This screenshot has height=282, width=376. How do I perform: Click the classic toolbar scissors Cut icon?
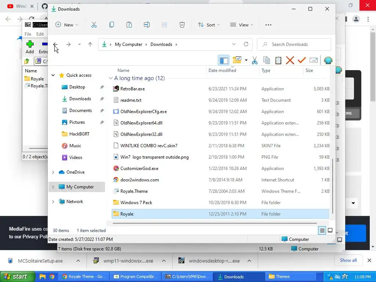[255, 61]
